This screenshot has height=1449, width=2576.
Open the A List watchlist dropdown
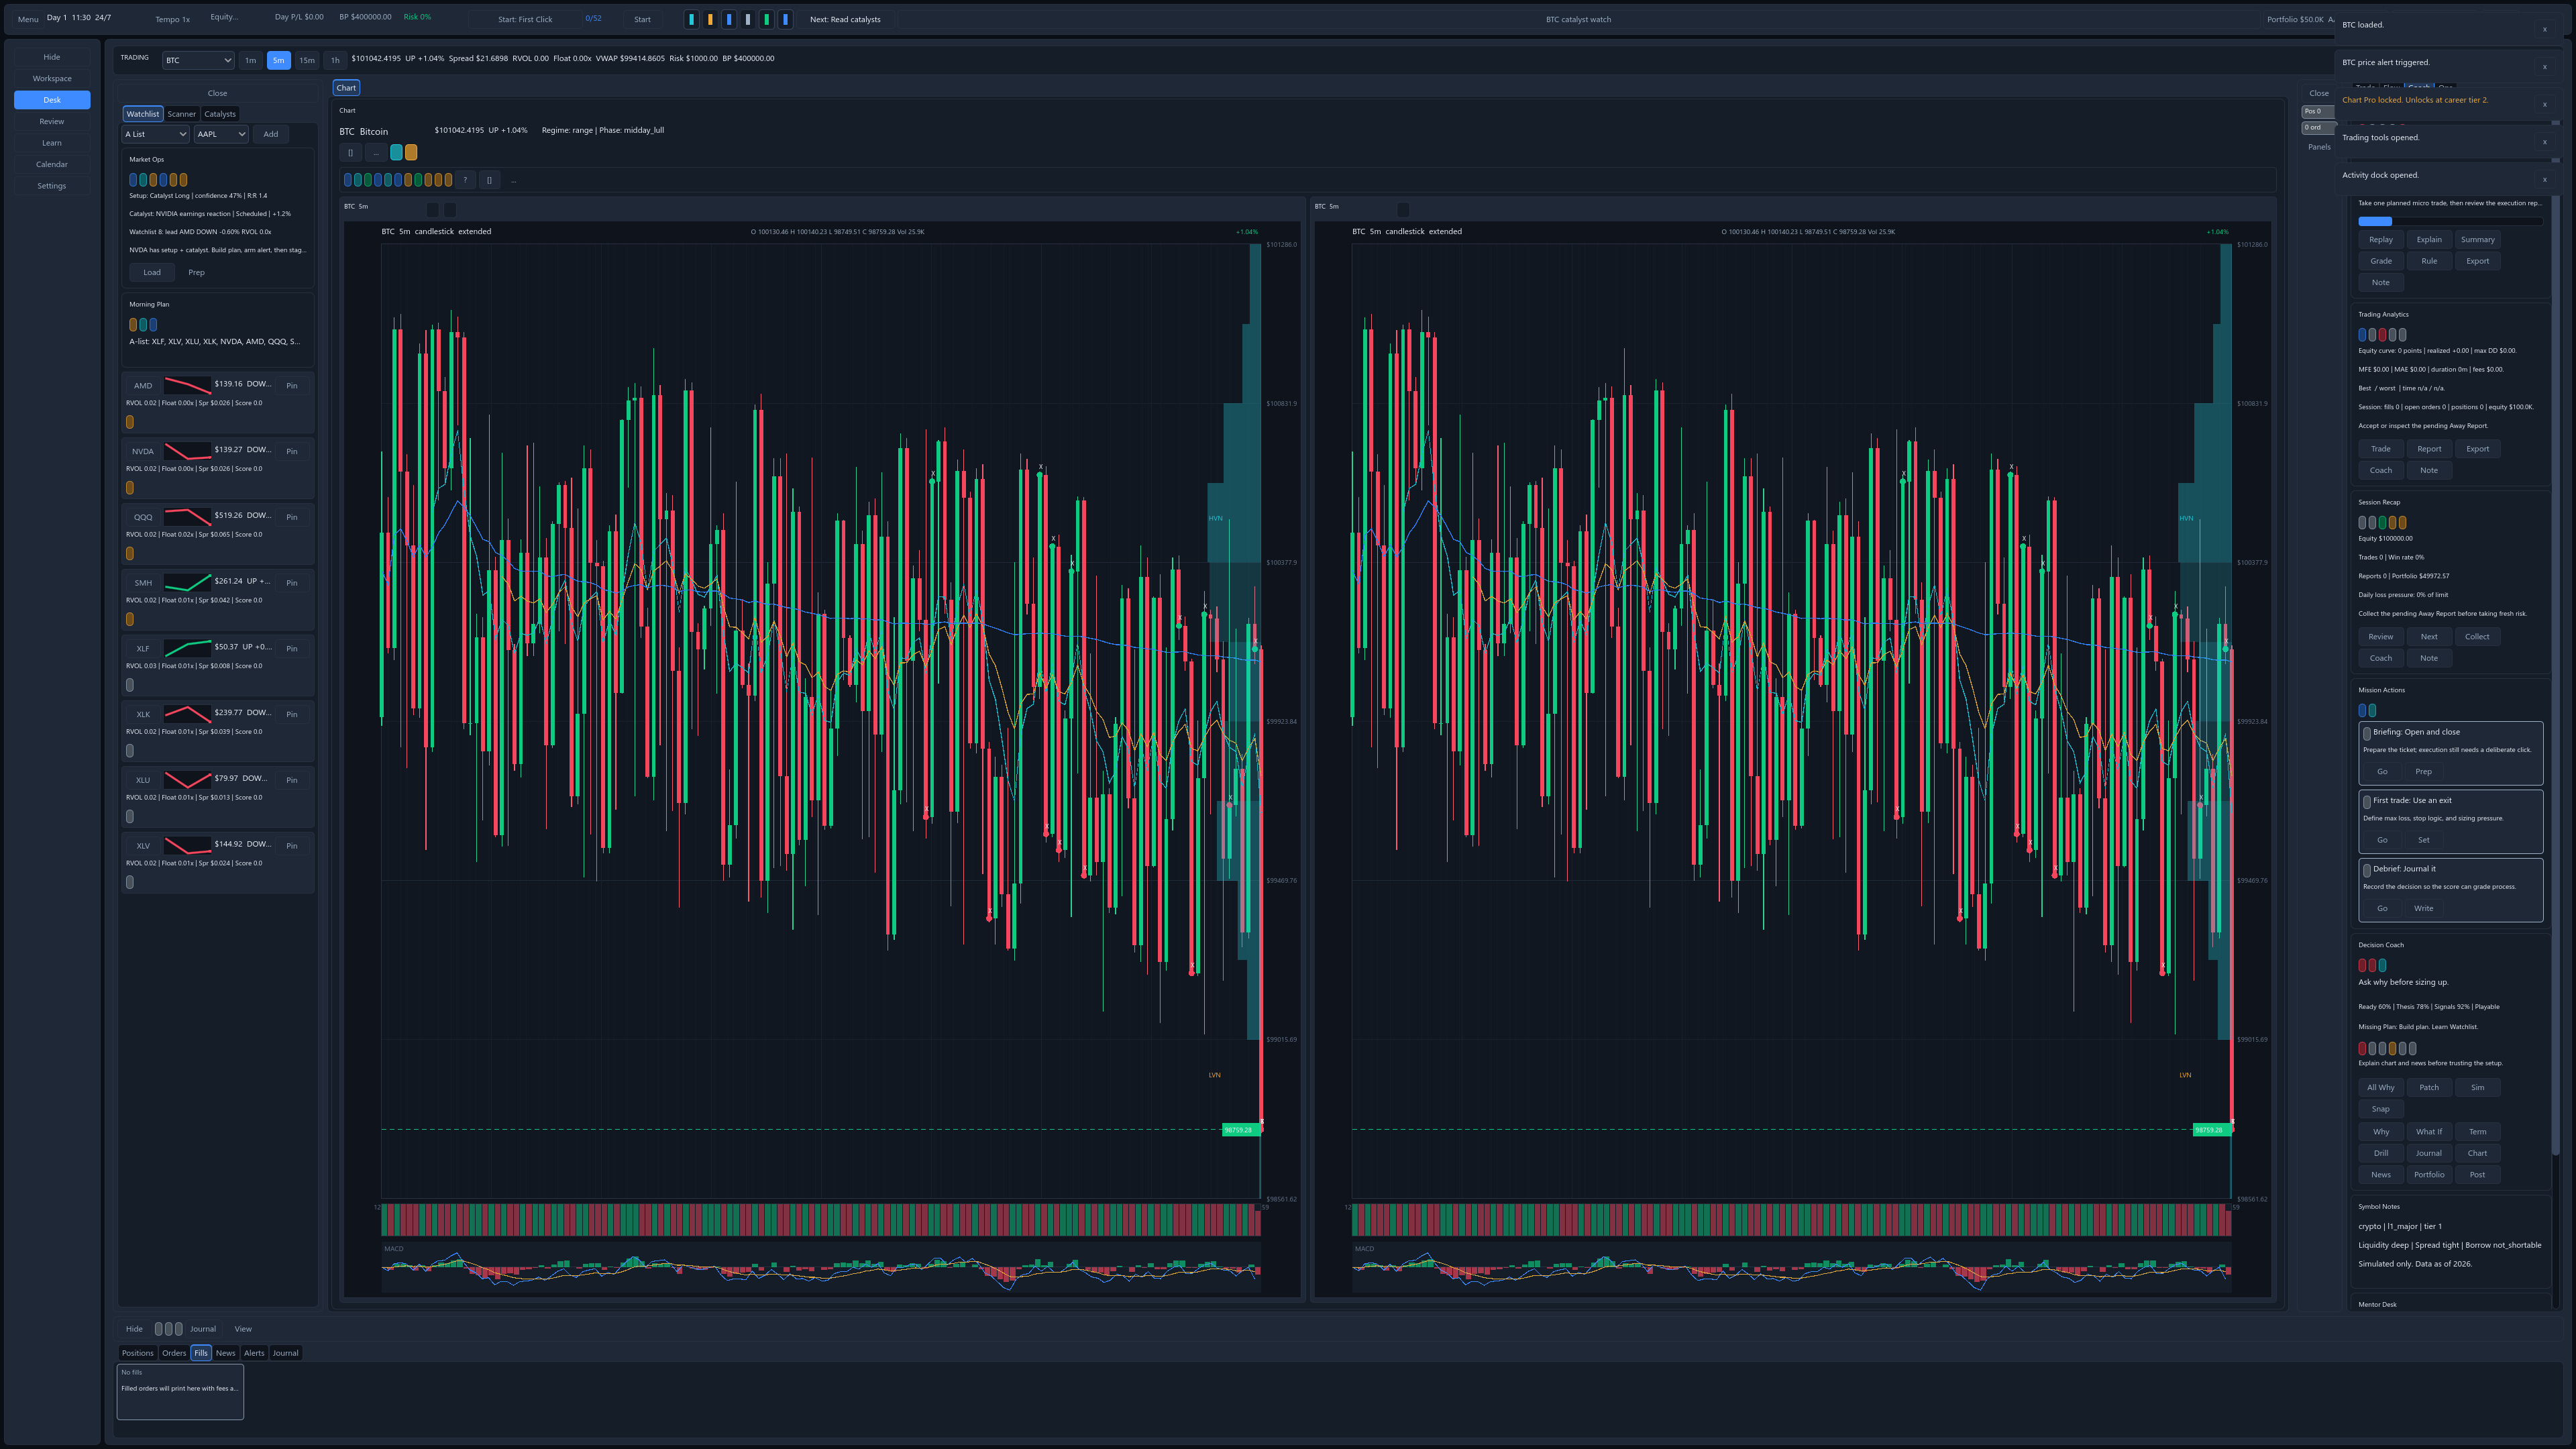click(x=155, y=134)
